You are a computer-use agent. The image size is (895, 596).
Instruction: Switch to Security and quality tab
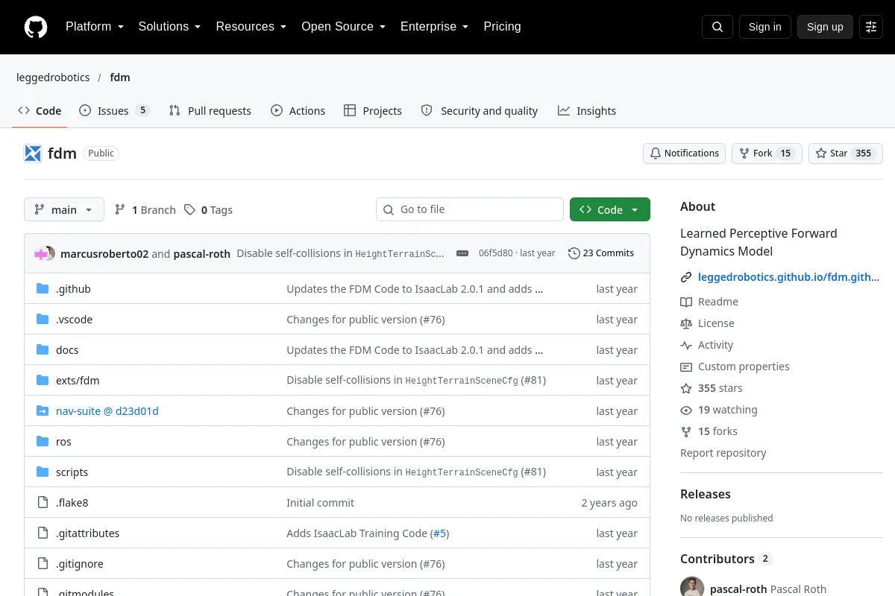[x=480, y=111]
